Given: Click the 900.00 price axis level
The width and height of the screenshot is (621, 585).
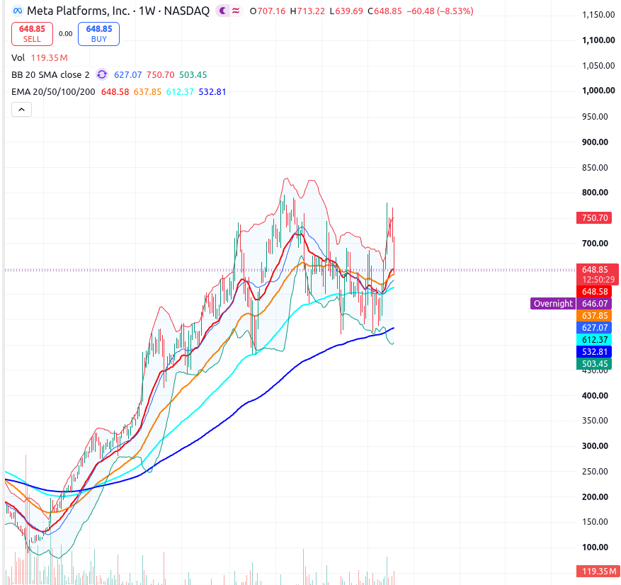Looking at the screenshot, I should coord(595,142).
